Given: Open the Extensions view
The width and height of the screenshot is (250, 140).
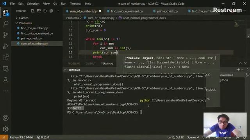Looking at the screenshot, I should (x=5, y=58).
